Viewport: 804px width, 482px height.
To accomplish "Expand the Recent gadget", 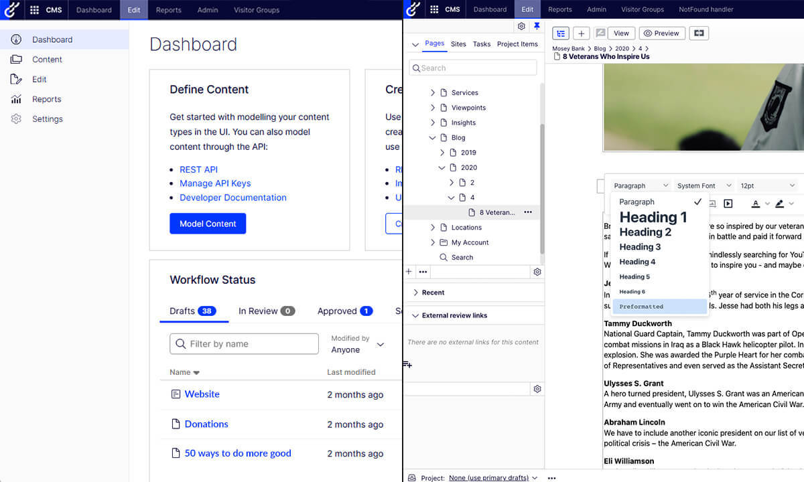I will pos(416,293).
